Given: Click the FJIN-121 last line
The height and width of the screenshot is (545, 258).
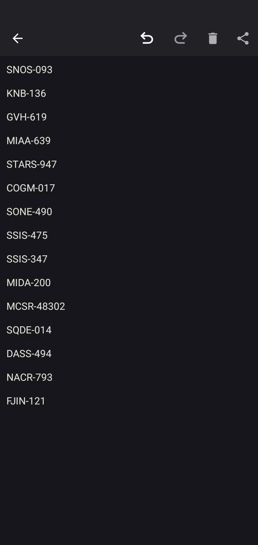Looking at the screenshot, I should (x=26, y=401).
